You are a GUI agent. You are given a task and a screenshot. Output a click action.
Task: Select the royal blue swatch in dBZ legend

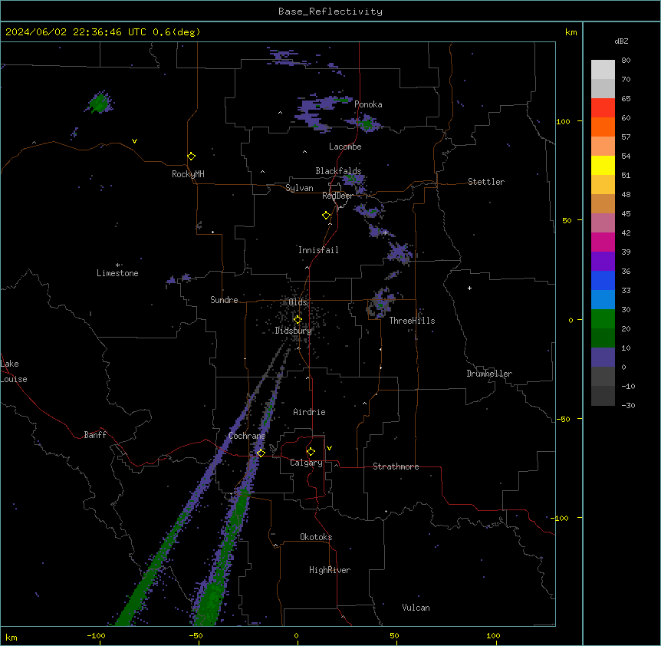pos(603,280)
